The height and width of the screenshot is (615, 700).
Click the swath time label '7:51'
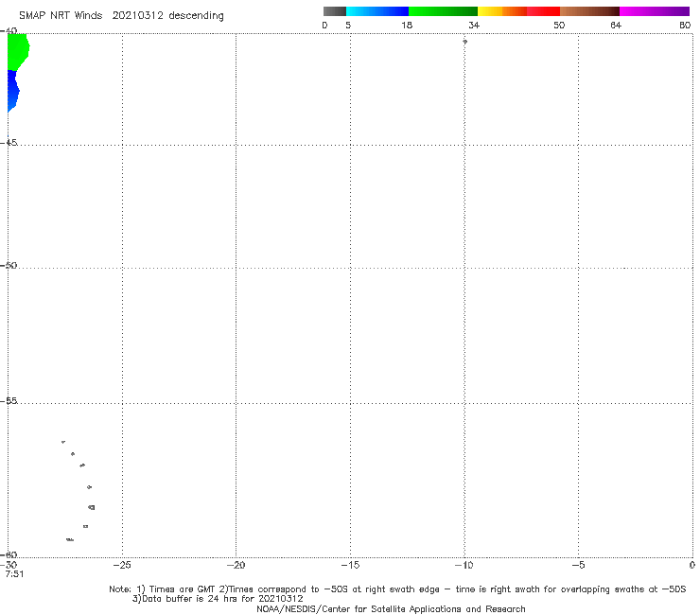[14, 574]
